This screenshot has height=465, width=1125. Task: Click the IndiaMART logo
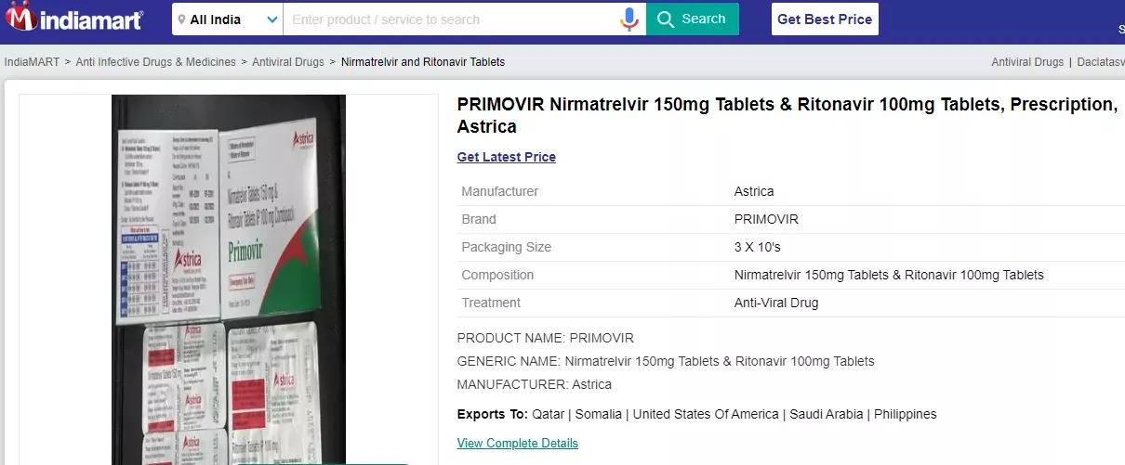coord(74,19)
